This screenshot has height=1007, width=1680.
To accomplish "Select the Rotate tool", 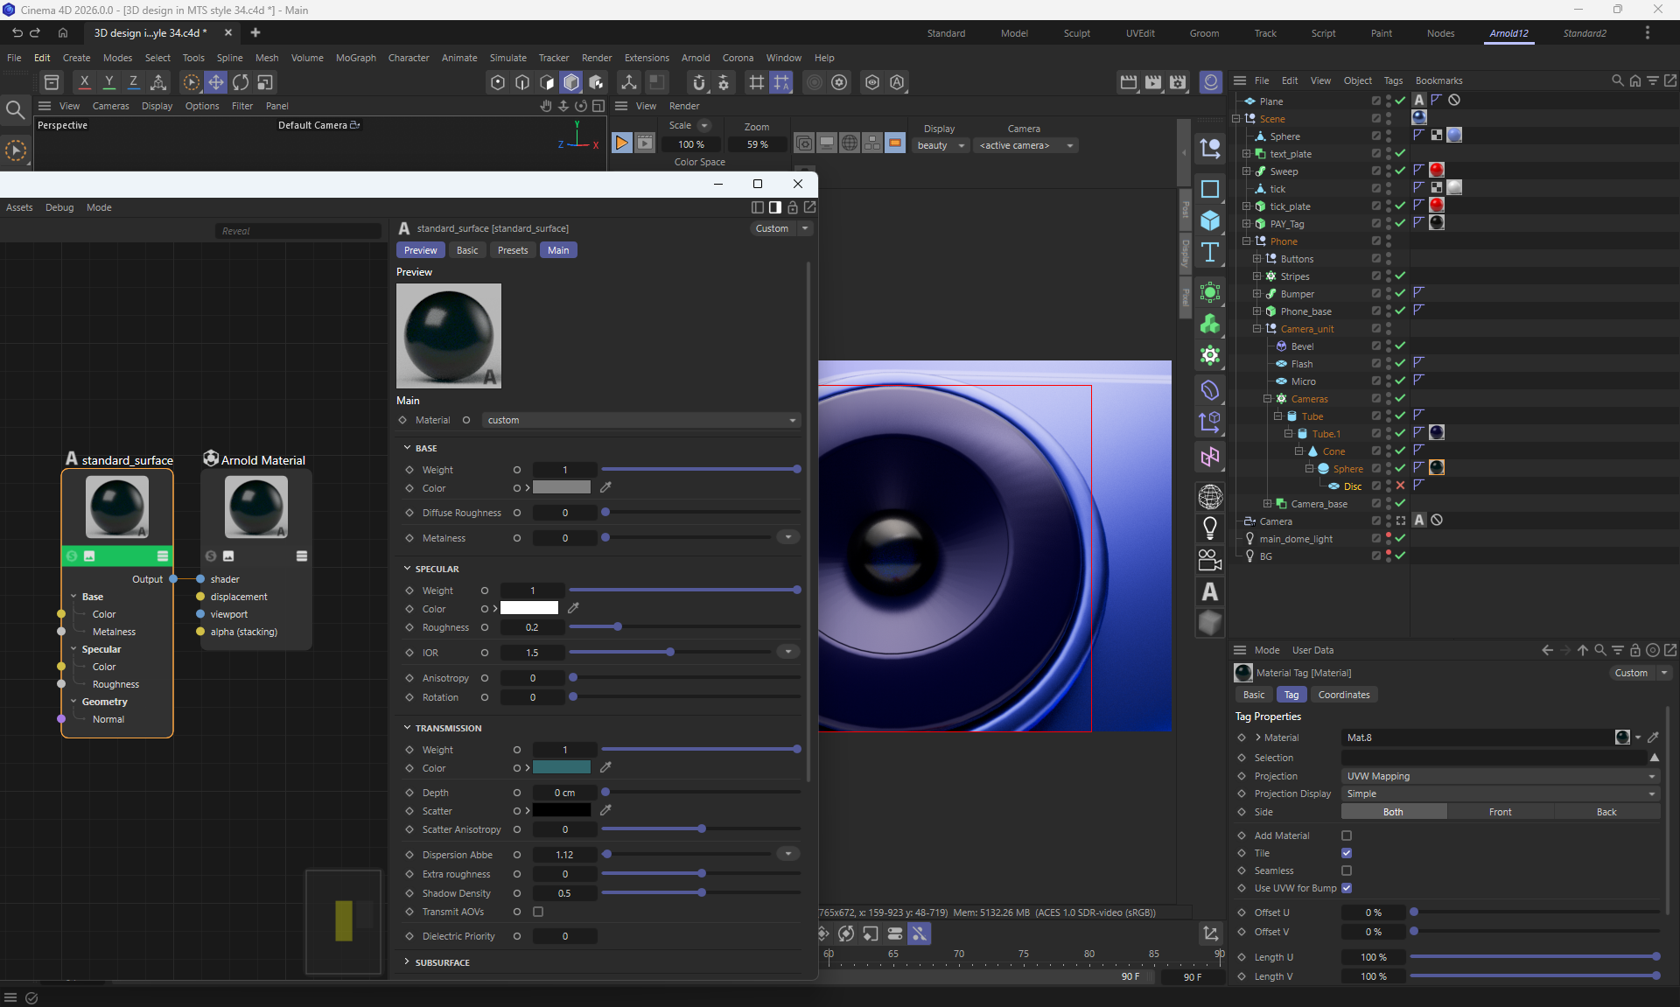I will 240,82.
